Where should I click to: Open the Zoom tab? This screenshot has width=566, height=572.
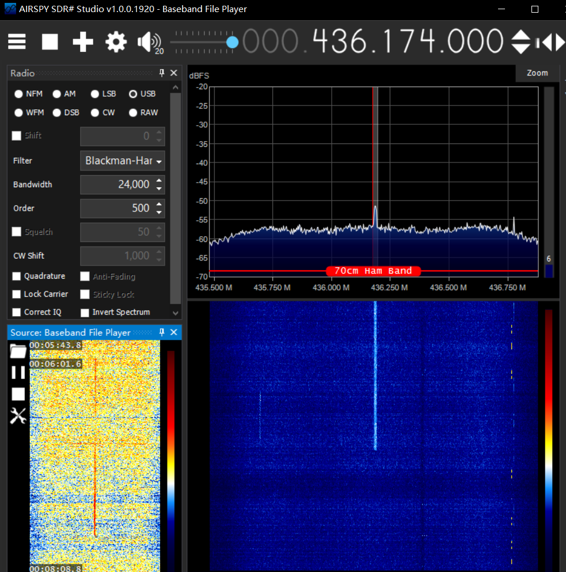[537, 73]
